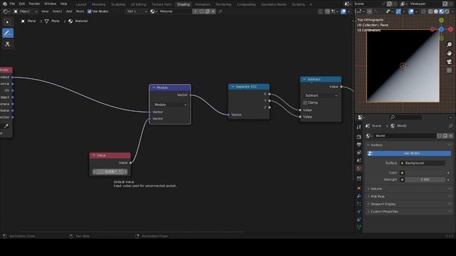Pin the node tree with pin icon
Viewport: 456px width, 256px height.
220,11
